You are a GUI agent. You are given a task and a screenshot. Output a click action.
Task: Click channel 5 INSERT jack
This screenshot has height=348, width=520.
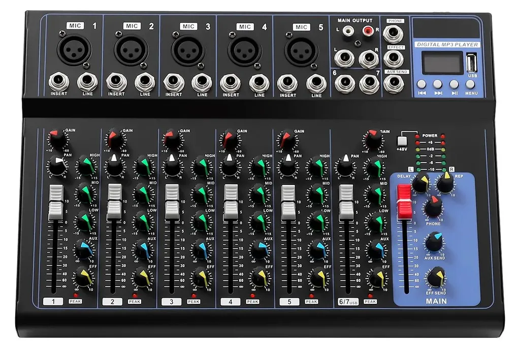287,83
